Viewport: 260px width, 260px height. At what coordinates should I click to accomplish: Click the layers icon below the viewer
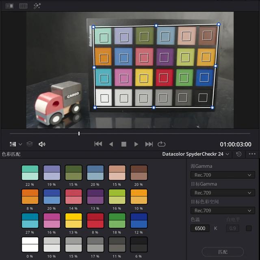29,144
